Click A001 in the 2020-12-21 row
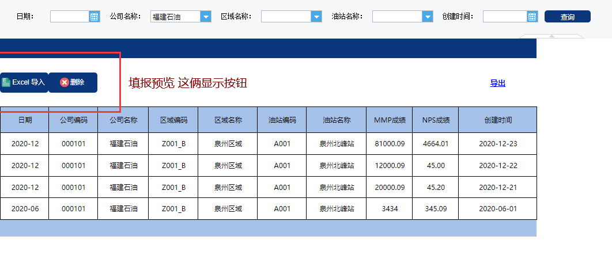 point(282,187)
